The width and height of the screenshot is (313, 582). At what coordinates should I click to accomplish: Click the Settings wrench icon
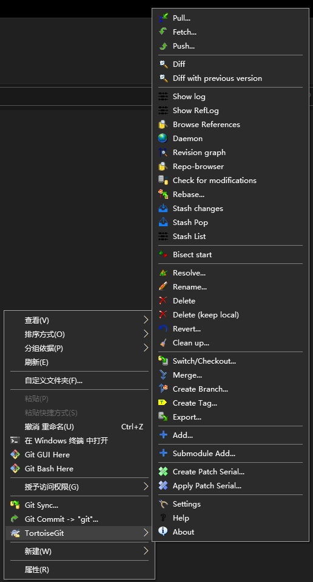(x=163, y=504)
